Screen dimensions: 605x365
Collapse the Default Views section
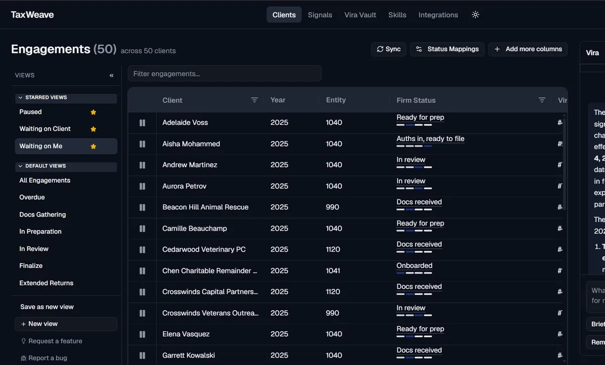[x=66, y=166]
